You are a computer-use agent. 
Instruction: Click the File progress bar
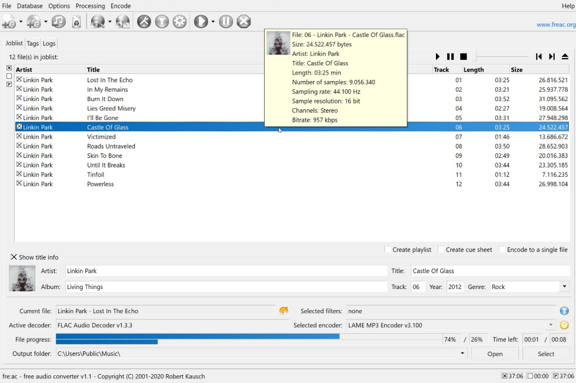tap(249, 339)
